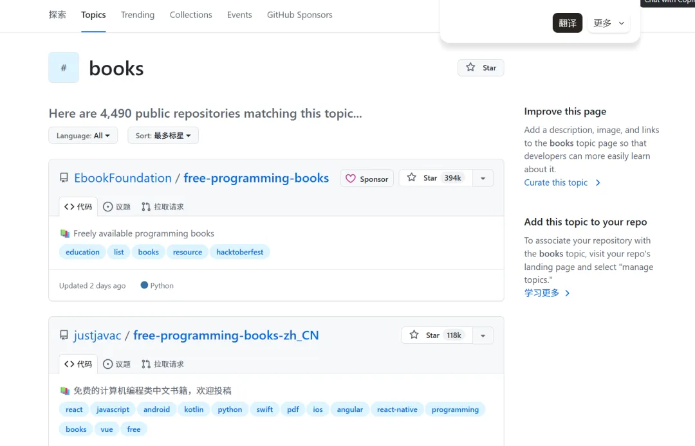
Task: Open the EbookFoundation owner link
Action: pos(123,178)
